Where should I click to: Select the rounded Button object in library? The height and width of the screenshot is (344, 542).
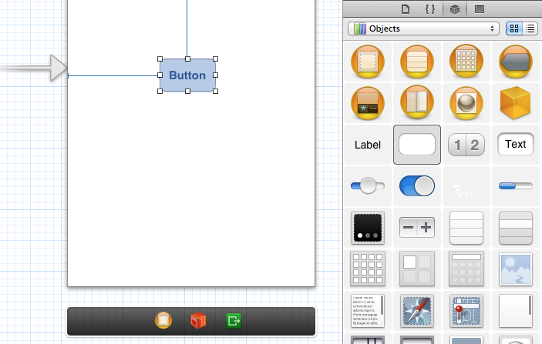coord(417,145)
